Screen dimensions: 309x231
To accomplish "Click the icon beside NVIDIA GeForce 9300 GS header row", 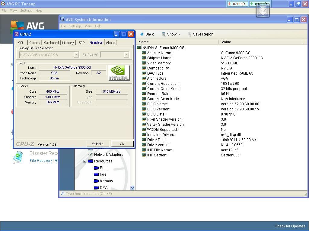I will (x=139, y=48).
